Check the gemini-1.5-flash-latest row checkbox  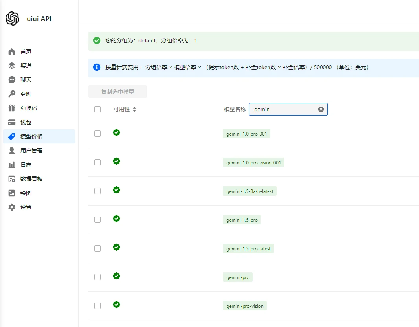click(98, 191)
